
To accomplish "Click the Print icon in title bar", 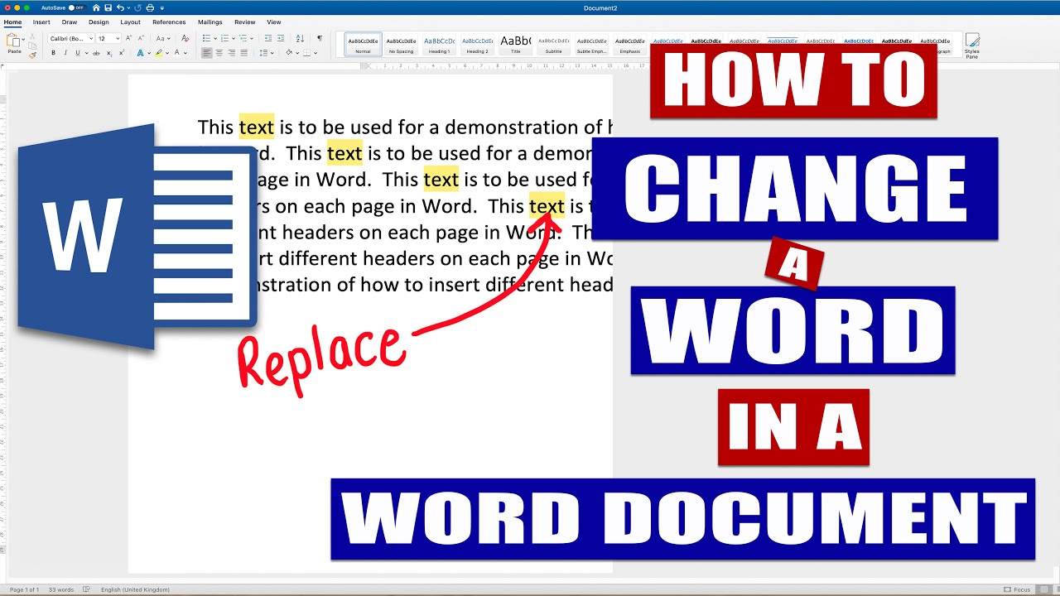I will [150, 7].
